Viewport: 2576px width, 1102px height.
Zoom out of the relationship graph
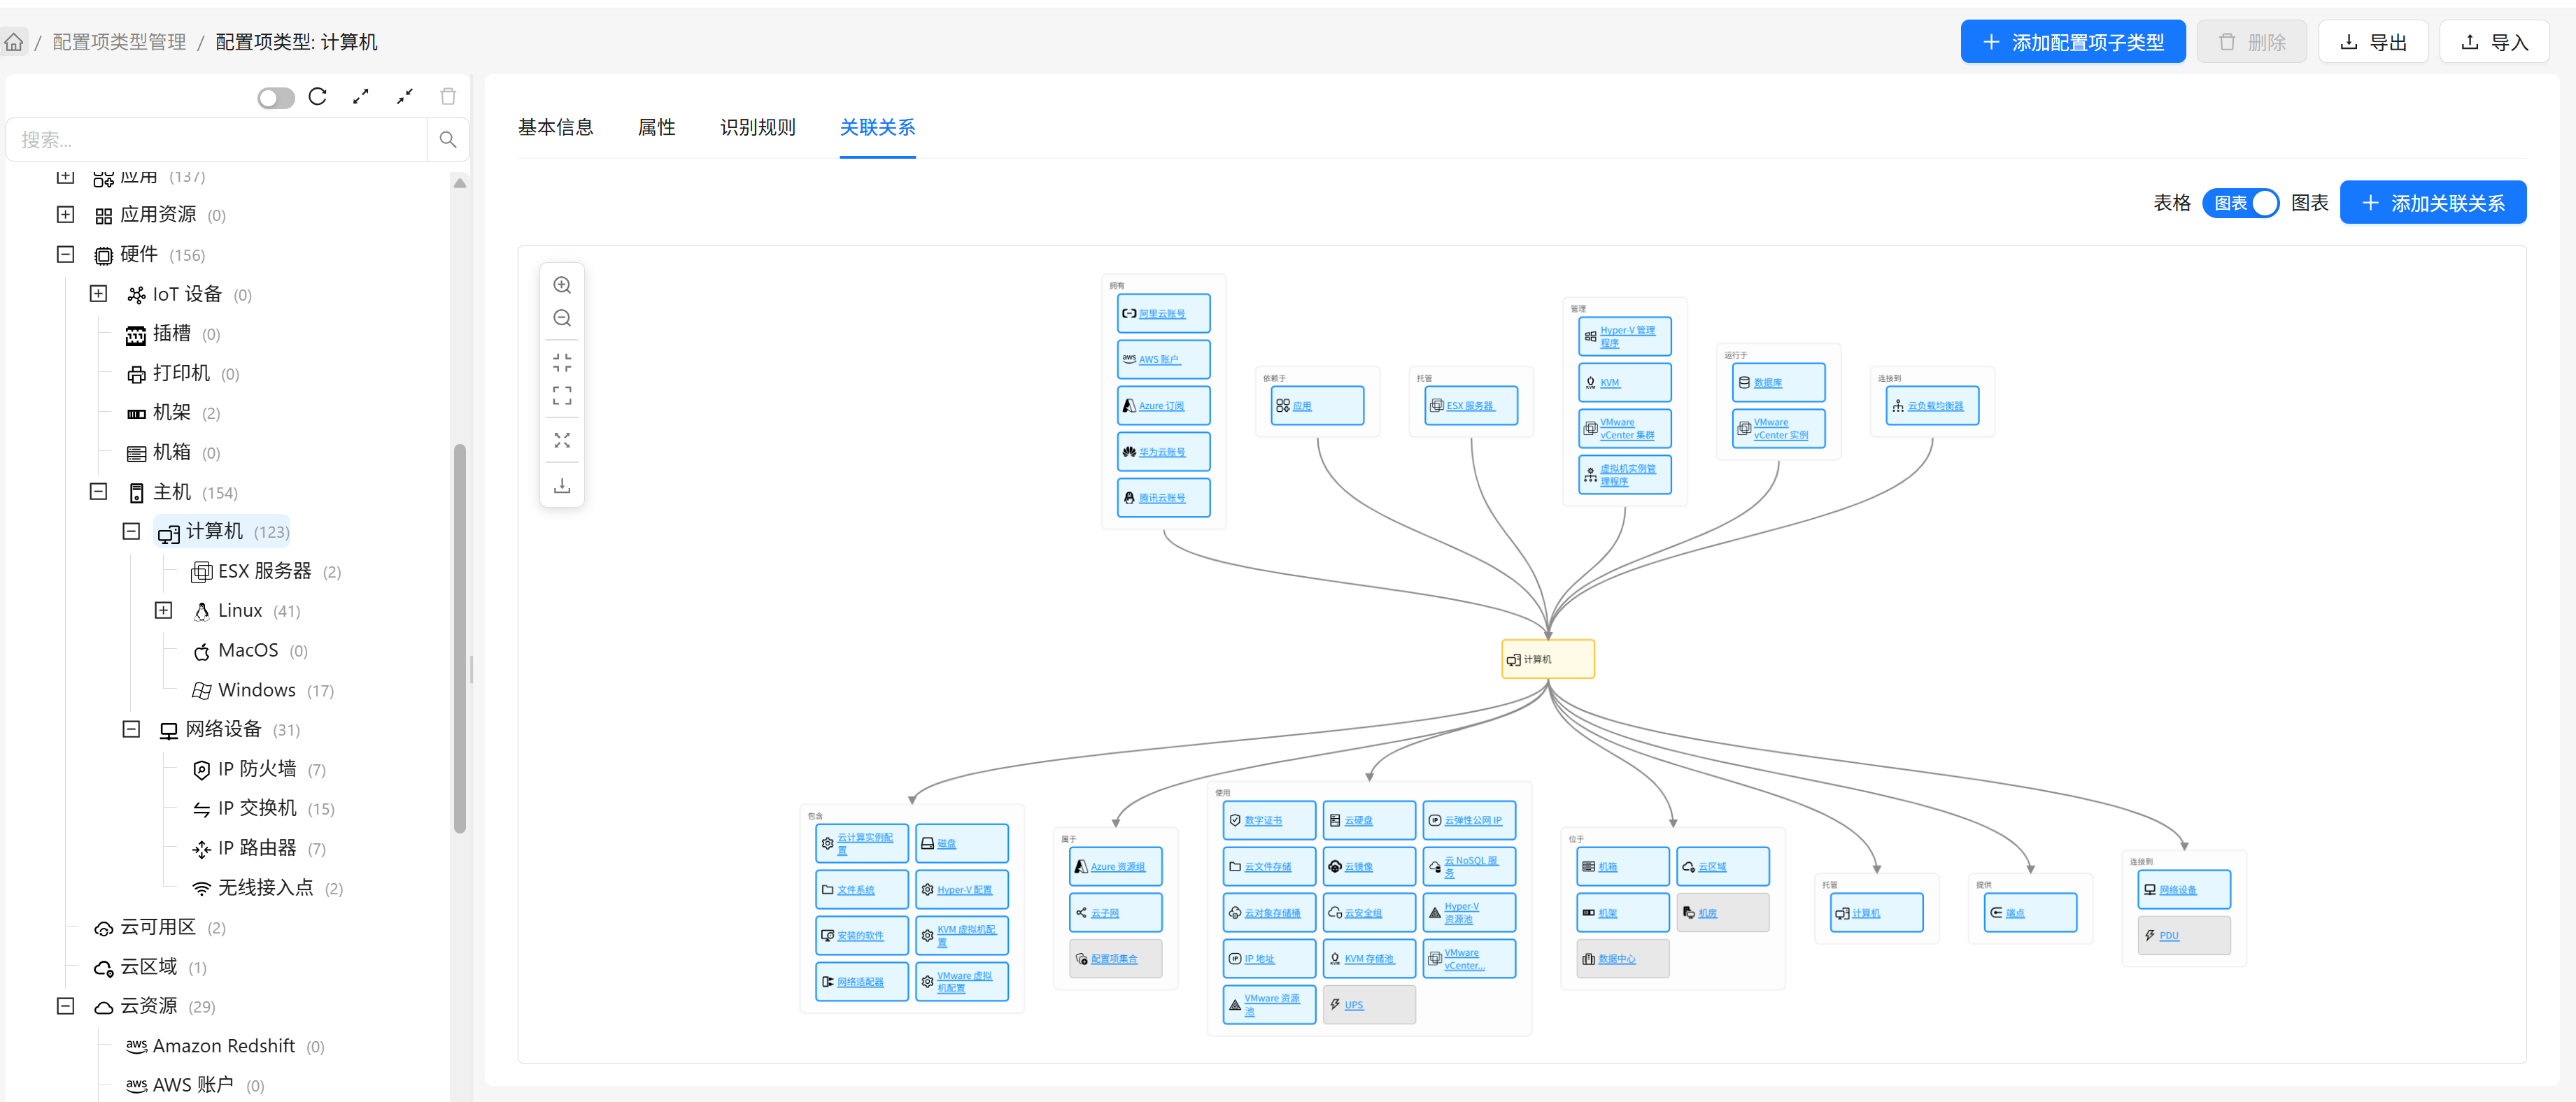(562, 319)
